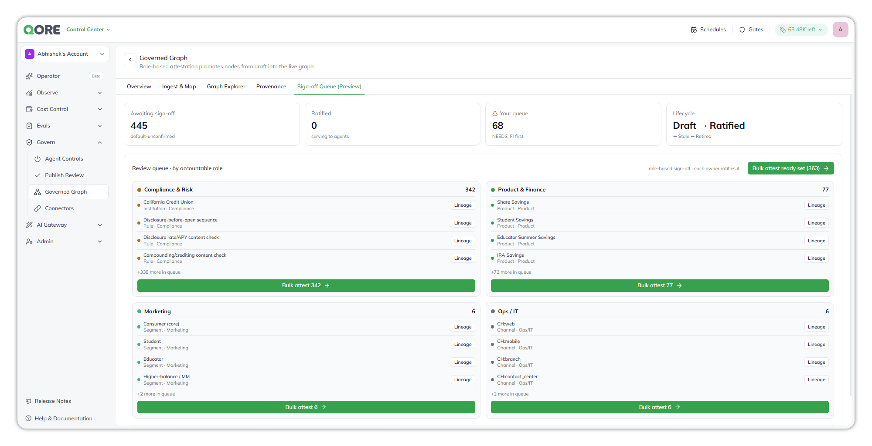872x446 pixels.
Task: Click the Admin user icon
Action: click(x=29, y=241)
